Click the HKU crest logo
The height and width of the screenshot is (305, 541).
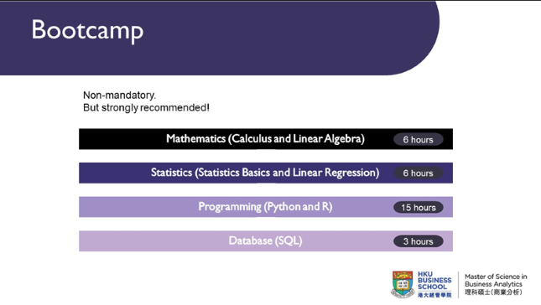(x=403, y=284)
